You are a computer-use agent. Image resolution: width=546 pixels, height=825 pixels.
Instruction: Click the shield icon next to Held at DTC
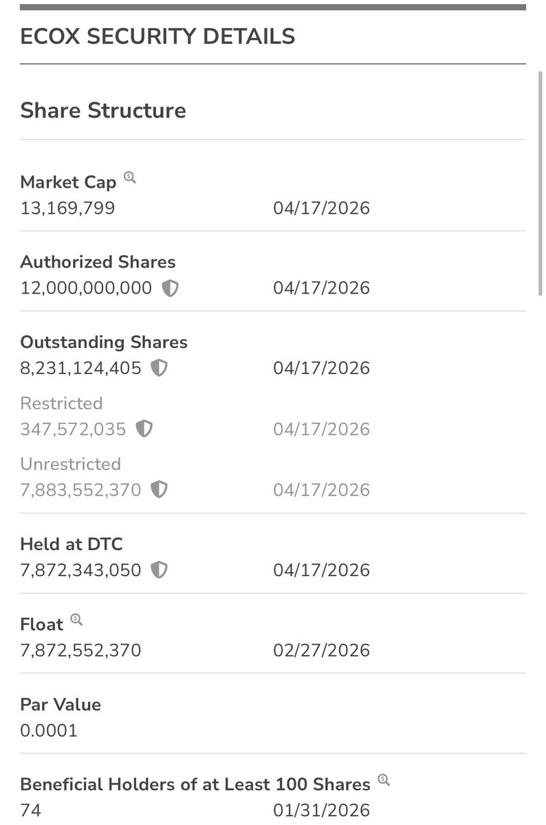point(159,571)
